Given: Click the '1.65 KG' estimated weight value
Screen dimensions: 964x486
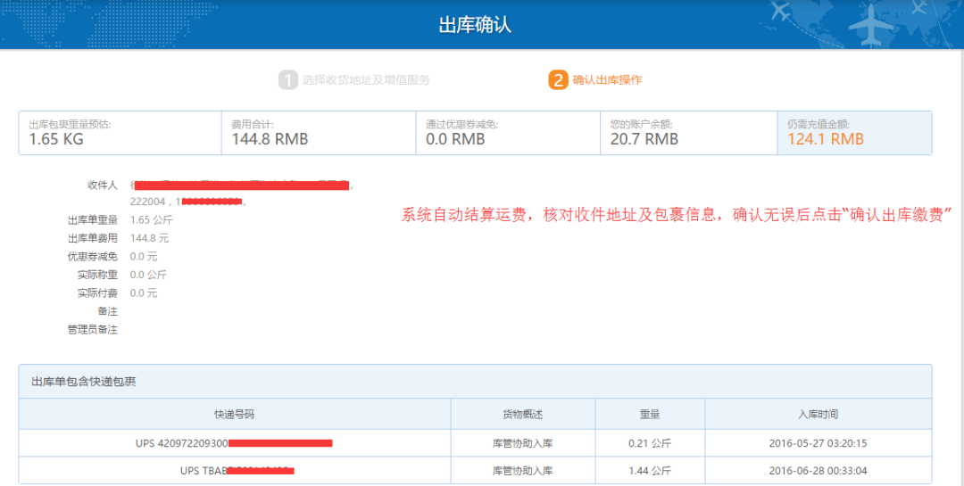Looking at the screenshot, I should click(56, 139).
